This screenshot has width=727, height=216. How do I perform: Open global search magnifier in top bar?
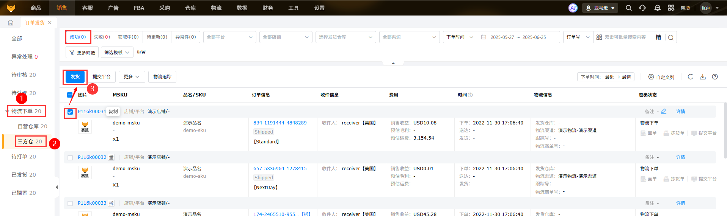pyautogui.click(x=629, y=8)
